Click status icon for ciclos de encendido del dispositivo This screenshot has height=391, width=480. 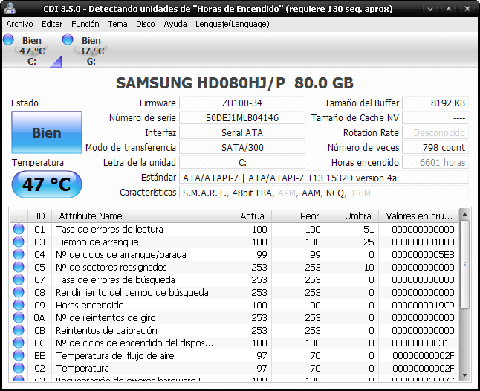(19, 343)
